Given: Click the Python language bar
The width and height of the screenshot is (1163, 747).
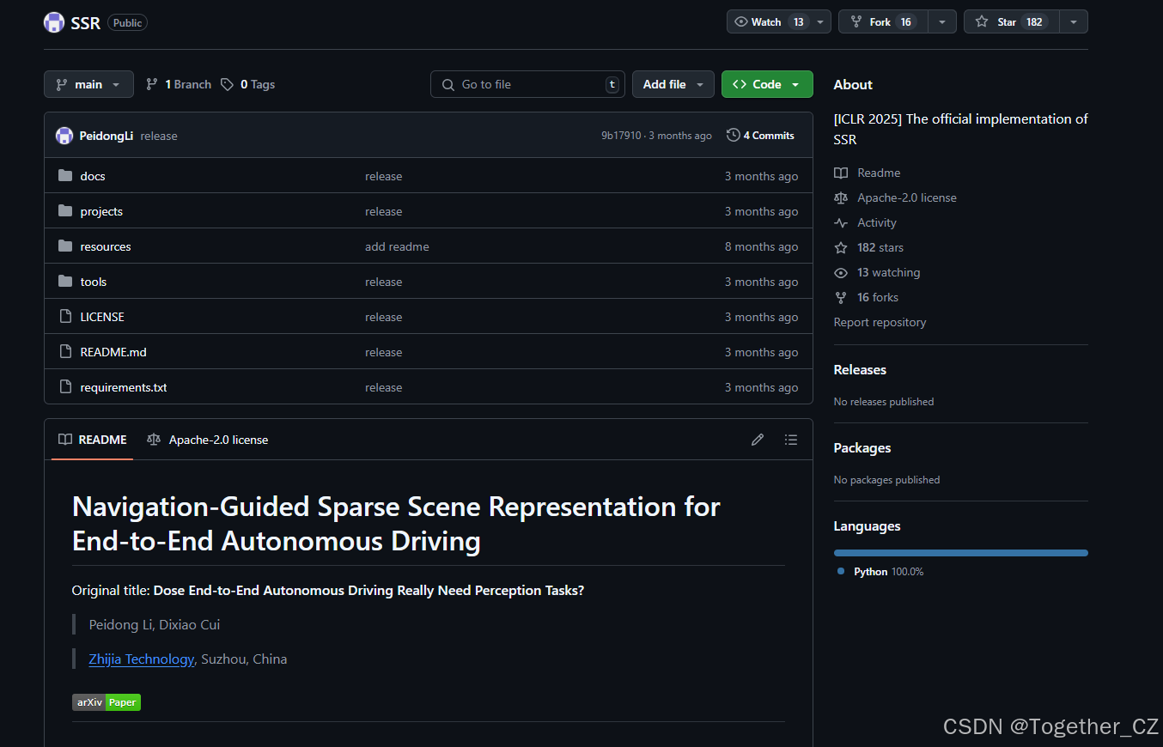Looking at the screenshot, I should click(961, 553).
